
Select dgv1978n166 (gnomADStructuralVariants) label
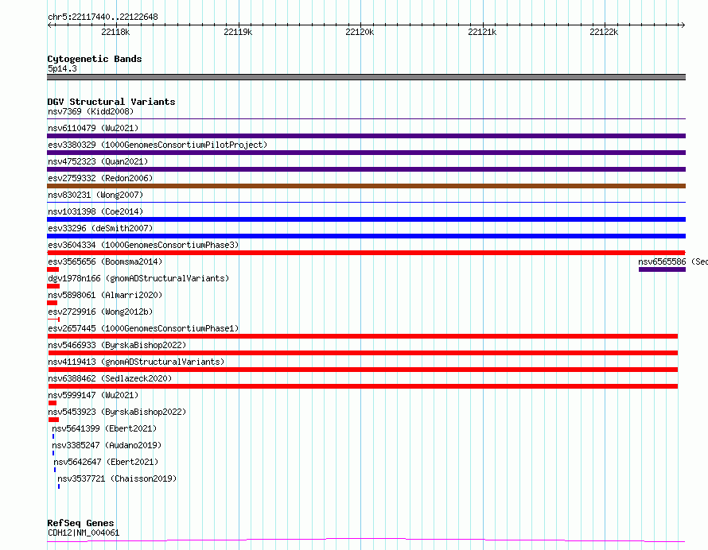138,278
